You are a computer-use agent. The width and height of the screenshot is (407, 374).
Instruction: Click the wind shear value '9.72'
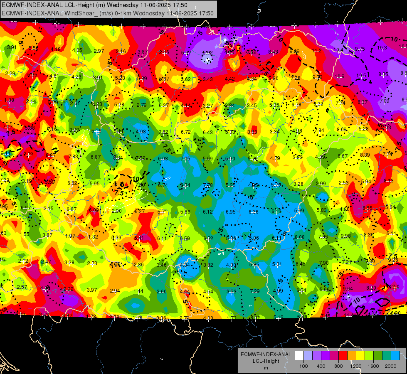318,77
